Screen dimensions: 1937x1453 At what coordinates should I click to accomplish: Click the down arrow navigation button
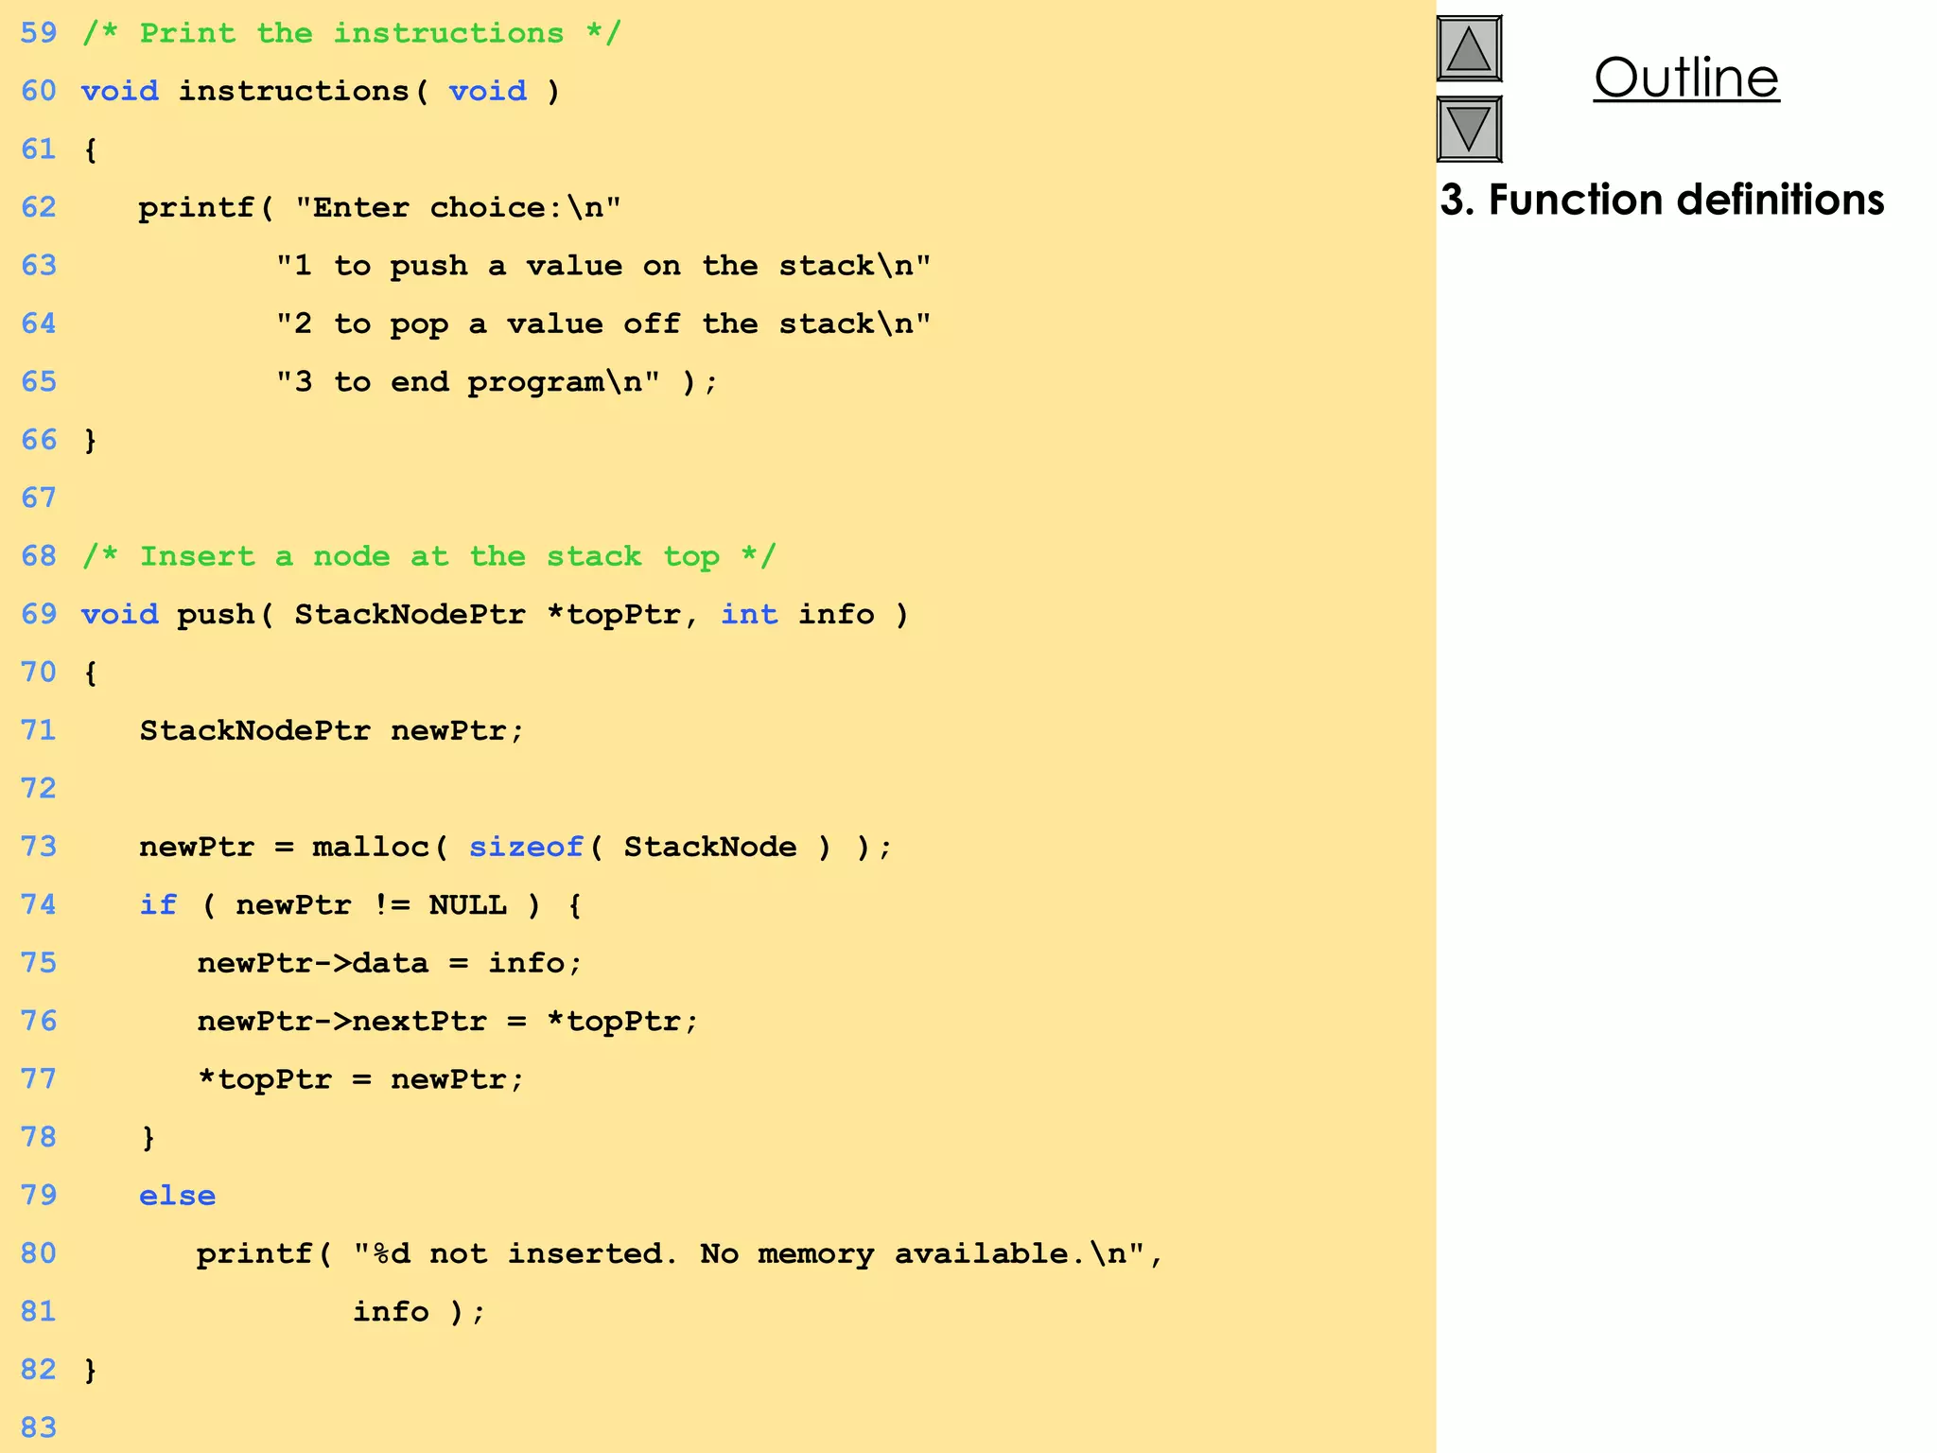pyautogui.click(x=1469, y=129)
